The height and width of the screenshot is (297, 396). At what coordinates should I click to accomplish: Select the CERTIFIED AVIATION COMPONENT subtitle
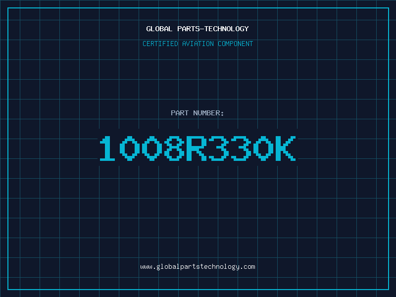[198, 44]
